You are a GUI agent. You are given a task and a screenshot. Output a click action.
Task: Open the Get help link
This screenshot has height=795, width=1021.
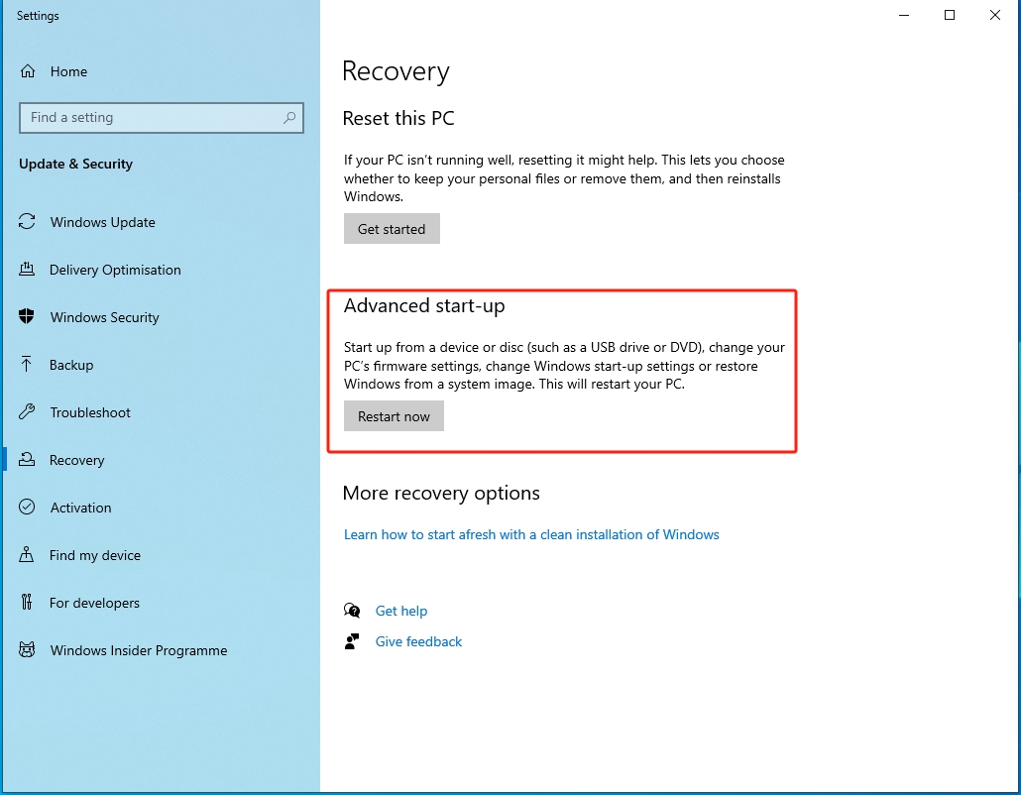coord(401,611)
